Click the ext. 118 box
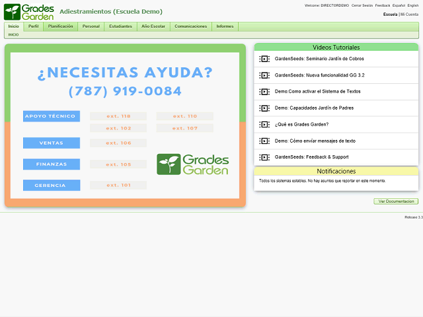423x317 pixels. (x=118, y=116)
